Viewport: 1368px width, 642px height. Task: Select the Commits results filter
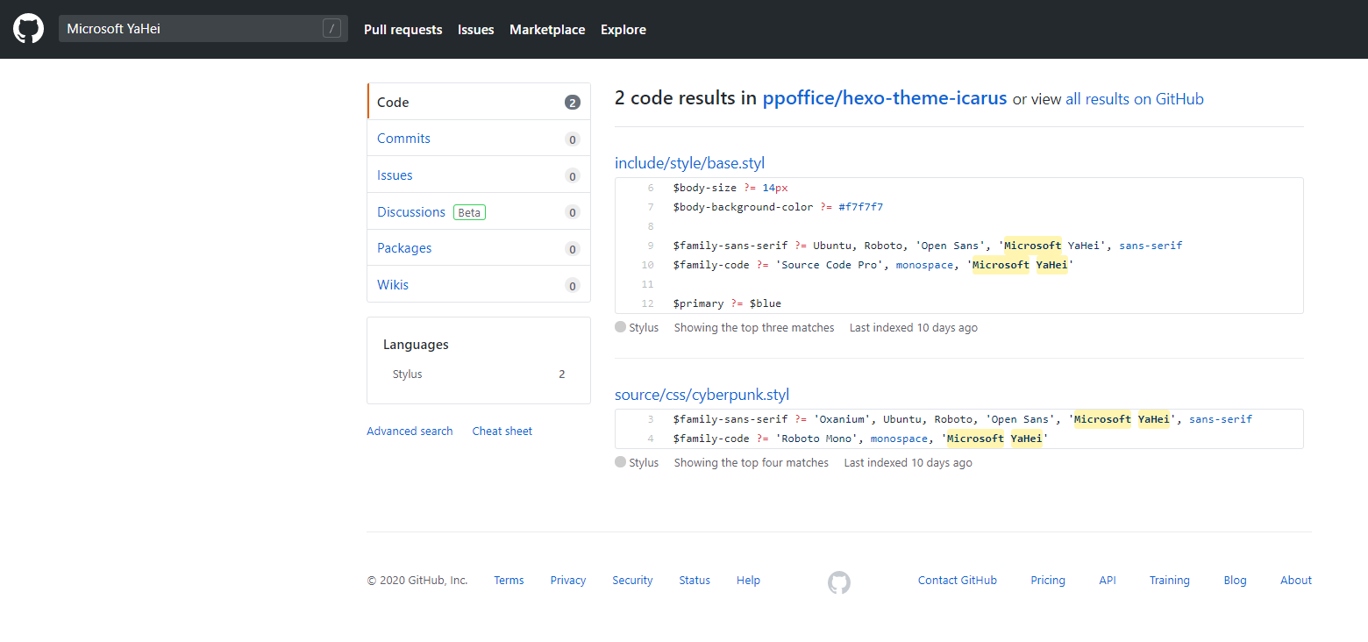[403, 139]
